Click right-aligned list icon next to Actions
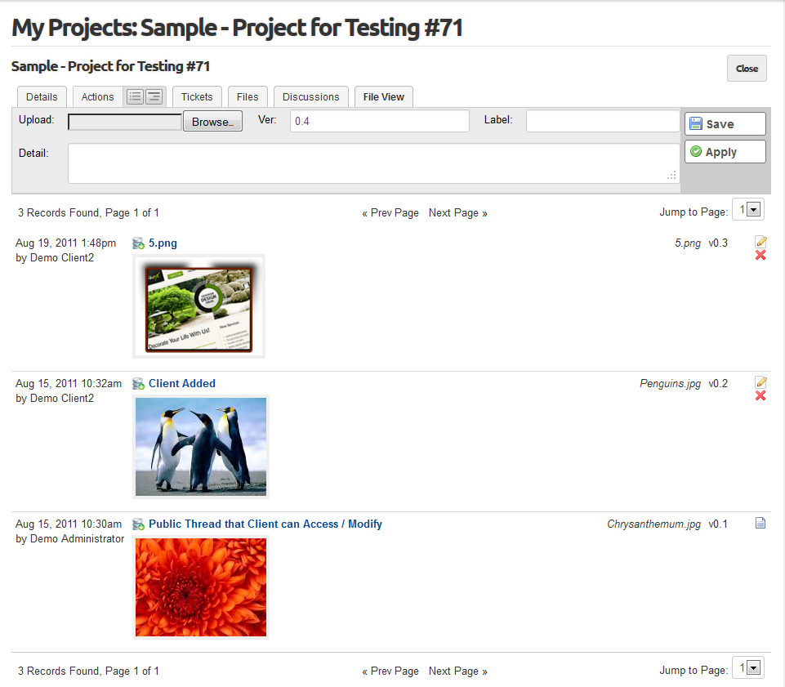 click(x=154, y=96)
